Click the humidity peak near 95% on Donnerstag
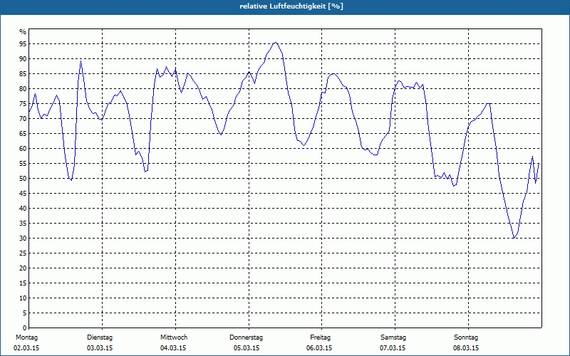 tap(276, 43)
